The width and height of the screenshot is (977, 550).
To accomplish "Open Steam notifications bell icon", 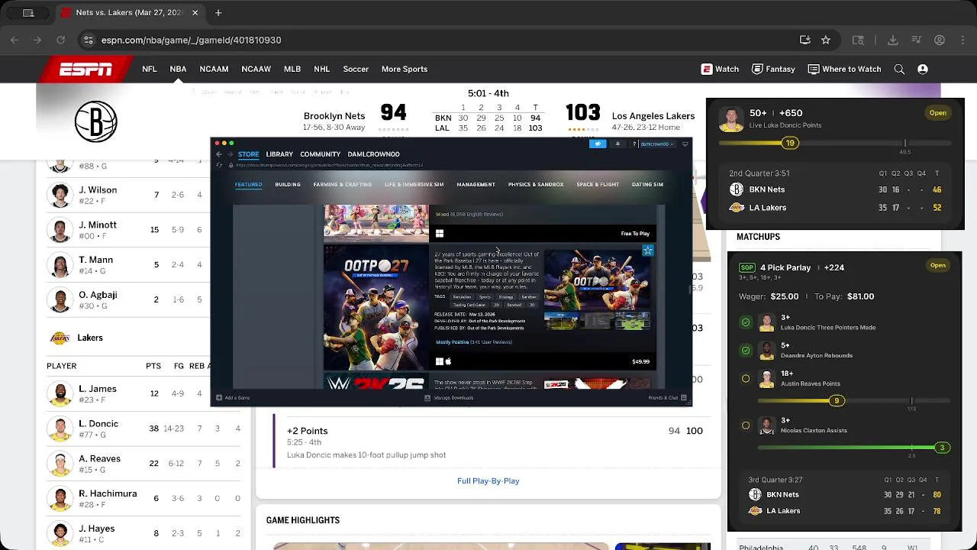I will point(617,144).
